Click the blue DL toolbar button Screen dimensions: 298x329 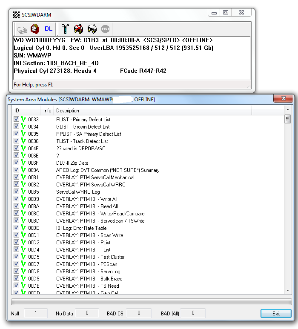click(49, 29)
